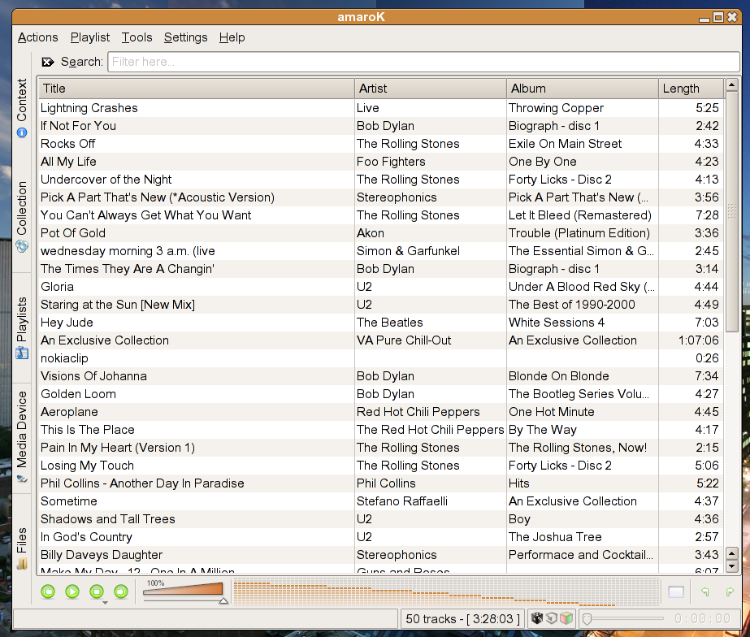The width and height of the screenshot is (750, 637).
Task: Select the 'In God's Country' track
Action: [x=381, y=537]
